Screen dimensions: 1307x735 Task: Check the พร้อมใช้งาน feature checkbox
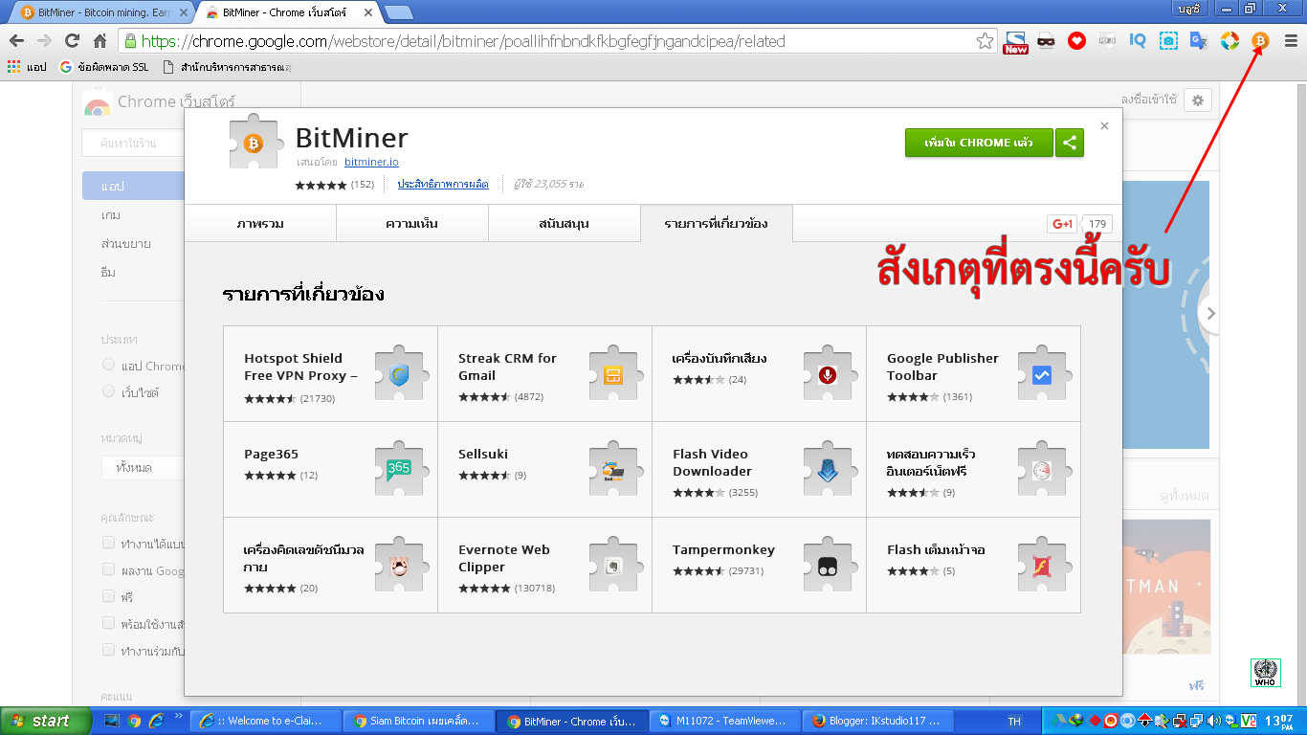[109, 623]
